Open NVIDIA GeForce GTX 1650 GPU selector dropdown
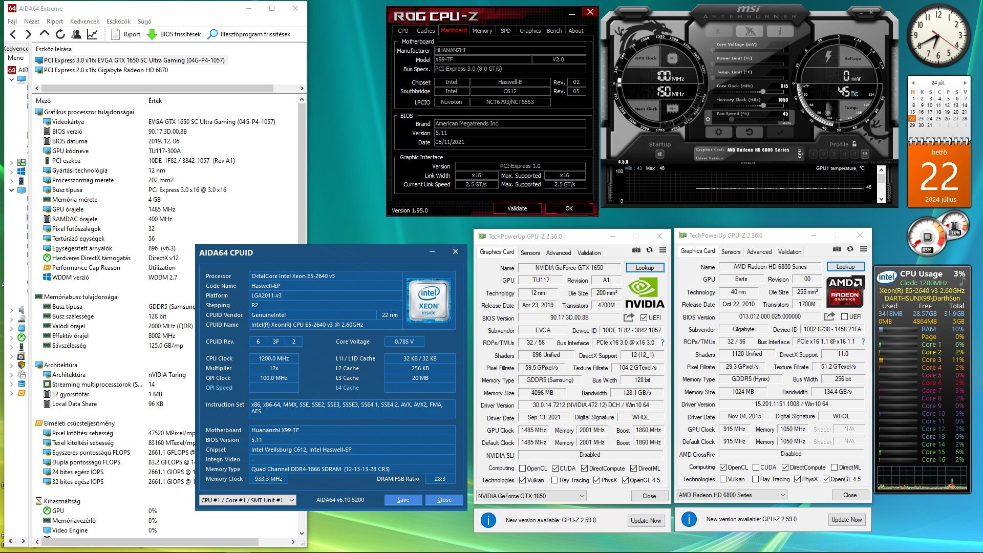This screenshot has height=553, width=983. point(531,496)
